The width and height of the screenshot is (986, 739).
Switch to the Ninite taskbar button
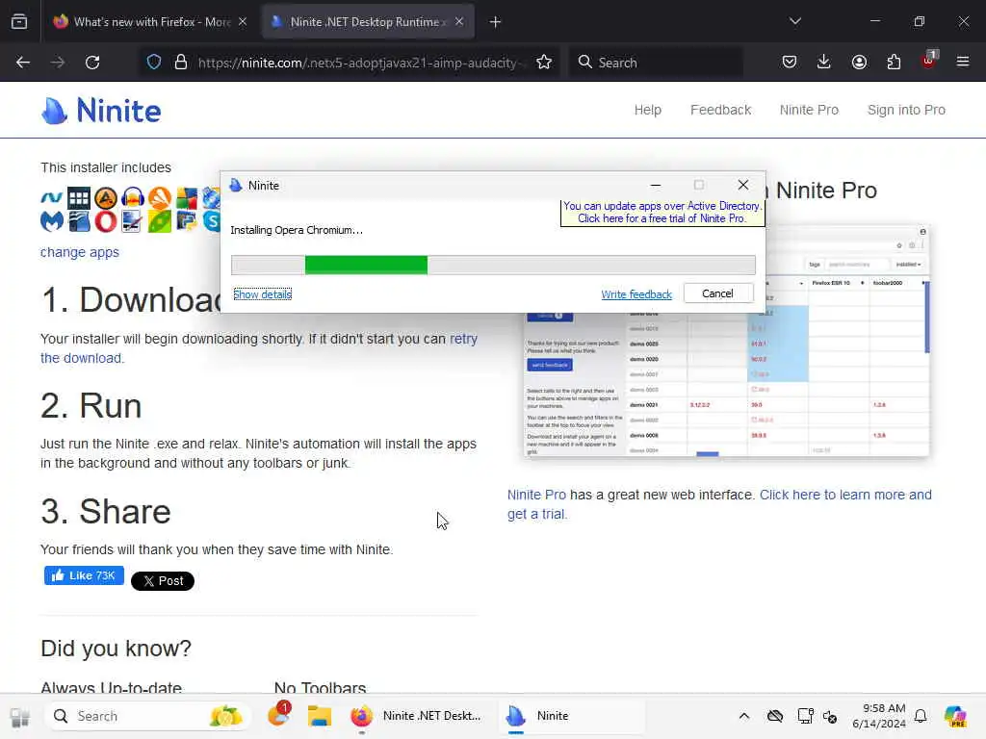572,716
